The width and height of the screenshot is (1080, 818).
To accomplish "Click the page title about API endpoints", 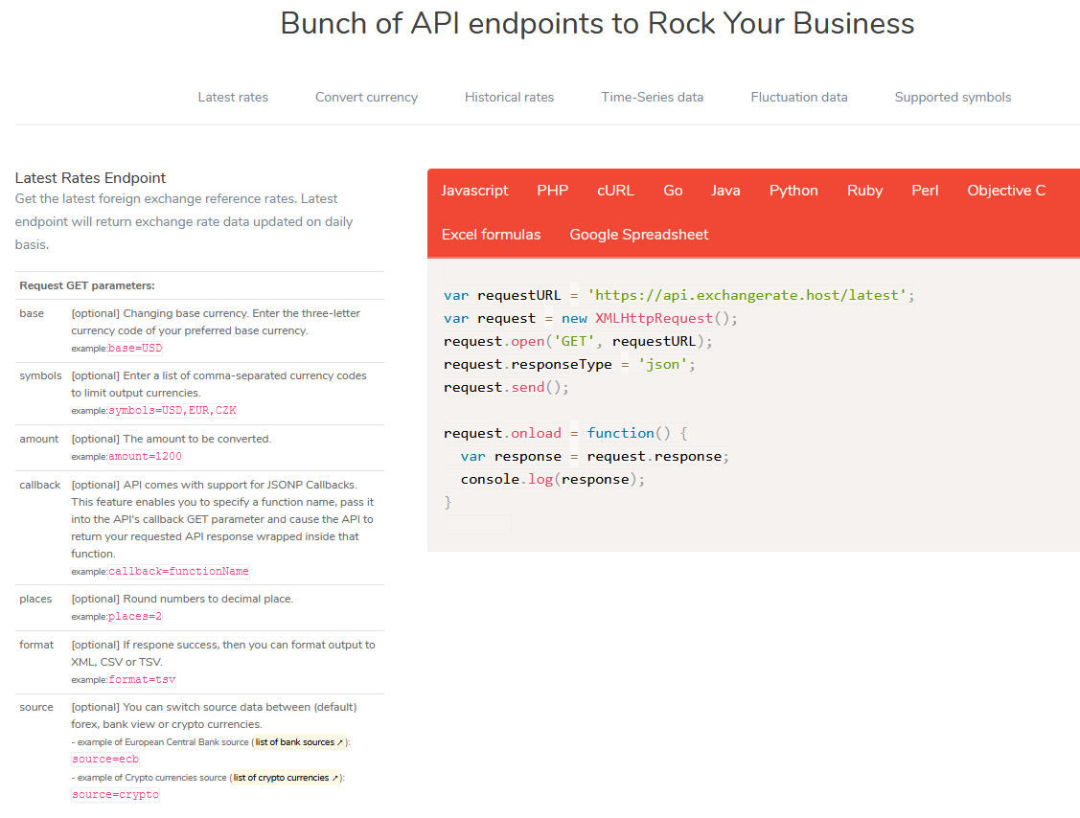I will 597,23.
